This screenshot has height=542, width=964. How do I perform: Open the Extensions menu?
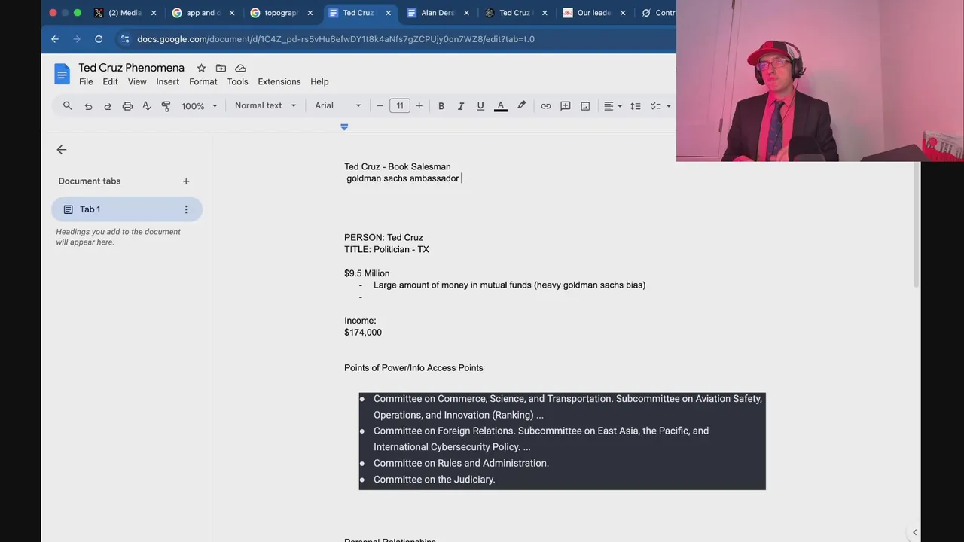click(x=279, y=81)
